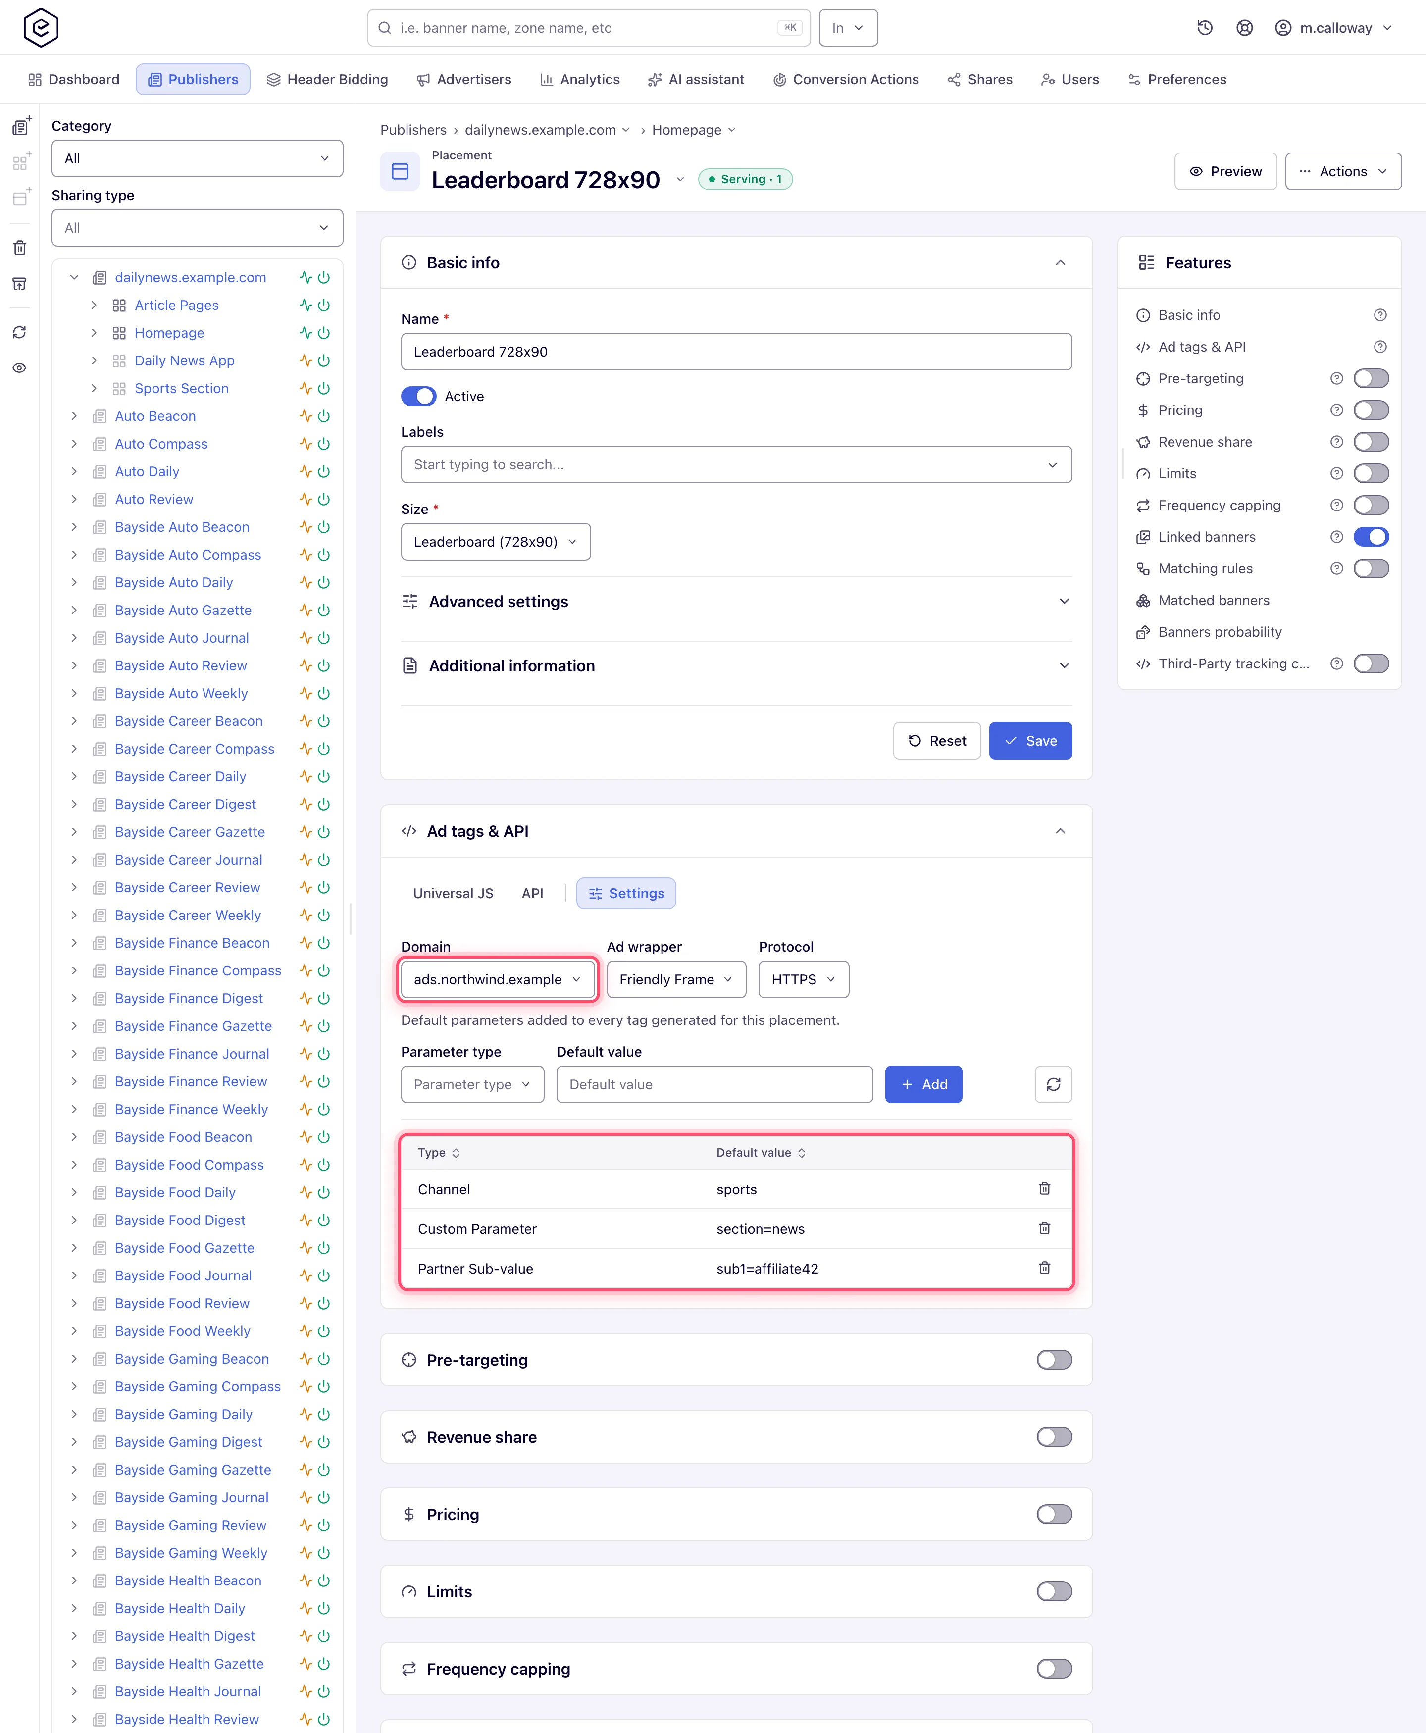Open the Analytics menu
Image resolution: width=1426 pixels, height=1733 pixels.
580,80
